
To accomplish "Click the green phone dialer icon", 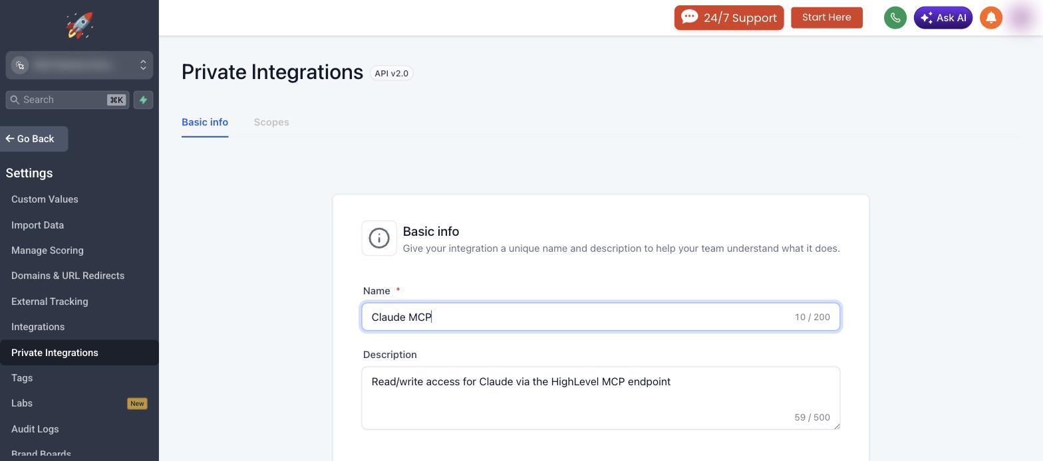I will click(895, 18).
